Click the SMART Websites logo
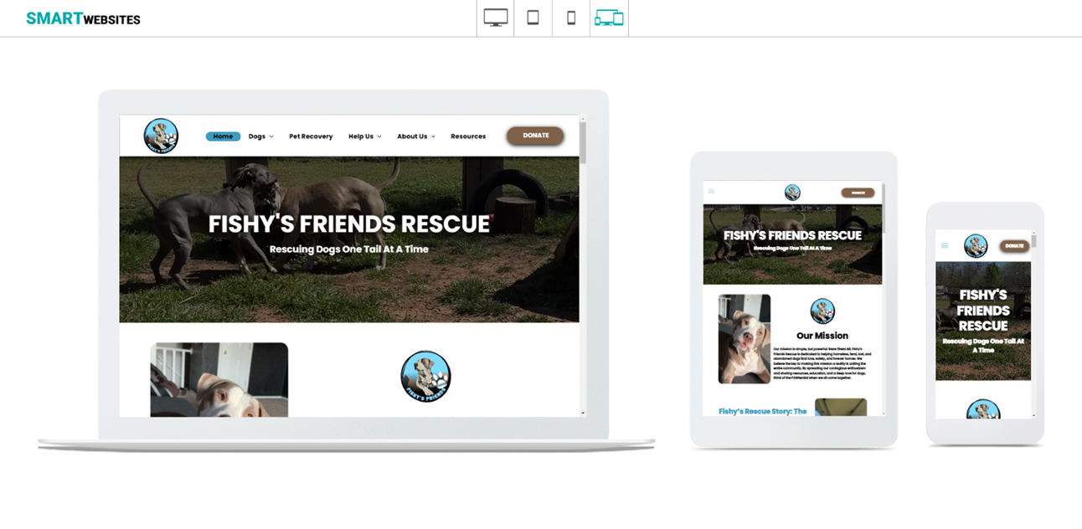Image resolution: width=1082 pixels, height=529 pixels. pyautogui.click(x=83, y=18)
